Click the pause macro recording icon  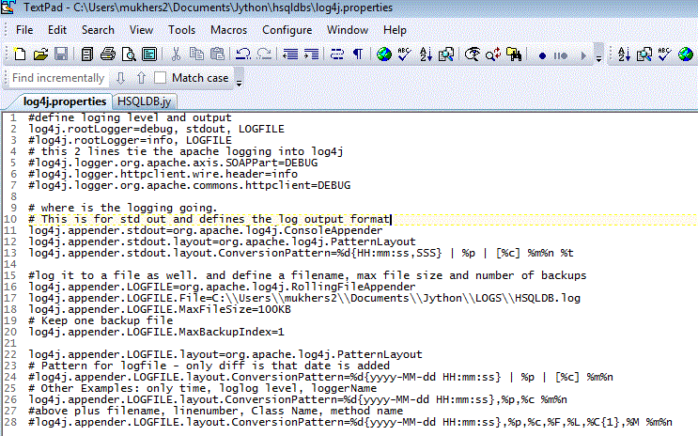(x=561, y=55)
